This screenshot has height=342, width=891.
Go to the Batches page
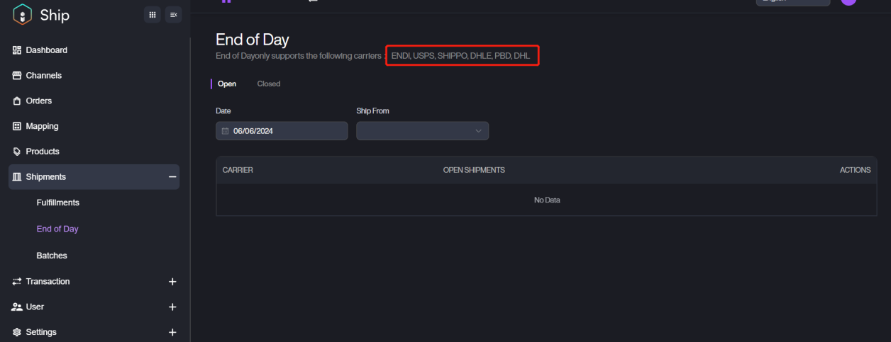coord(51,256)
